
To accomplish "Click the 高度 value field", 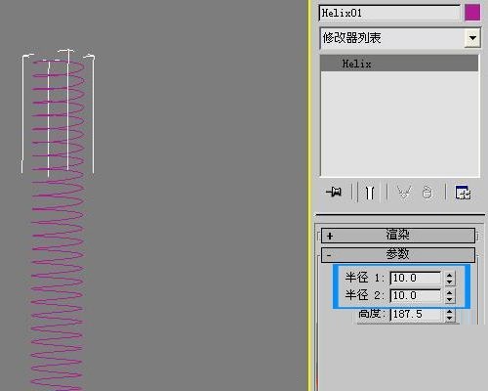I will (x=416, y=314).
